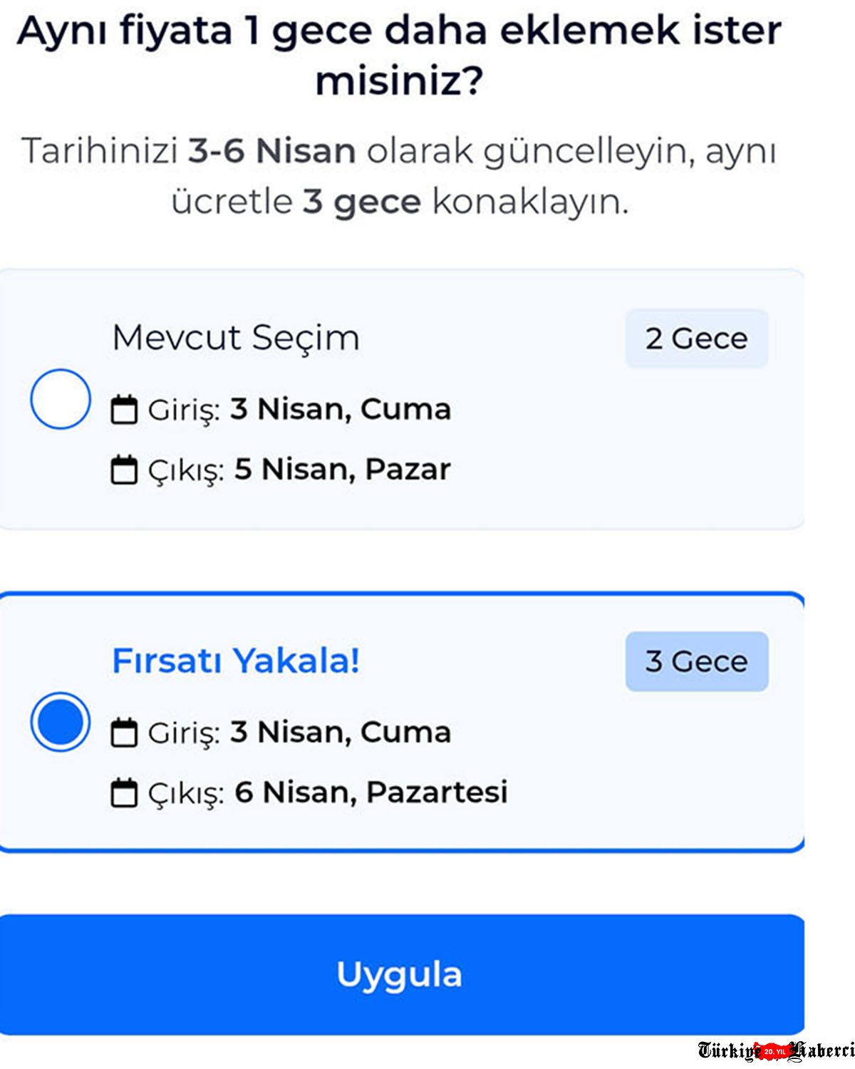Click calendar icon beside Giriş in Fırsatı Yakala
The height and width of the screenshot is (1069, 855).
124,733
